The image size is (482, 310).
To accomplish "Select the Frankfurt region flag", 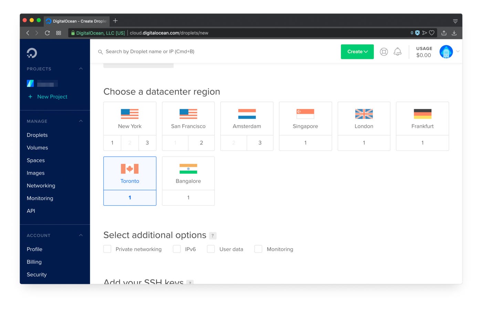I will click(422, 114).
